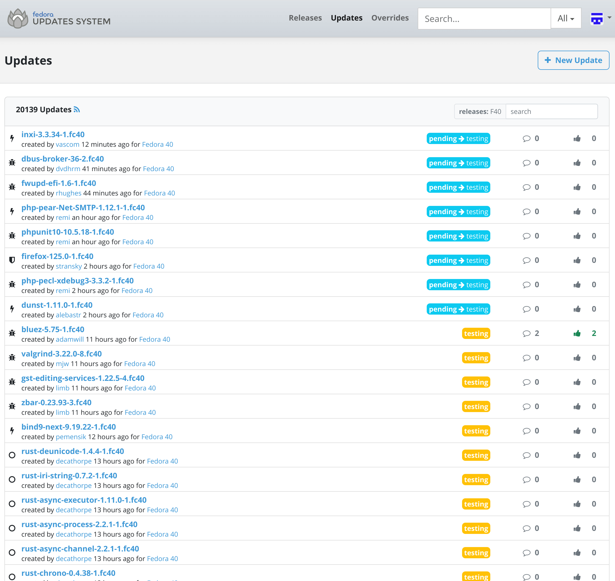Click the bugfix icon beside dbus-broker-36-2.fc40

pos(12,162)
